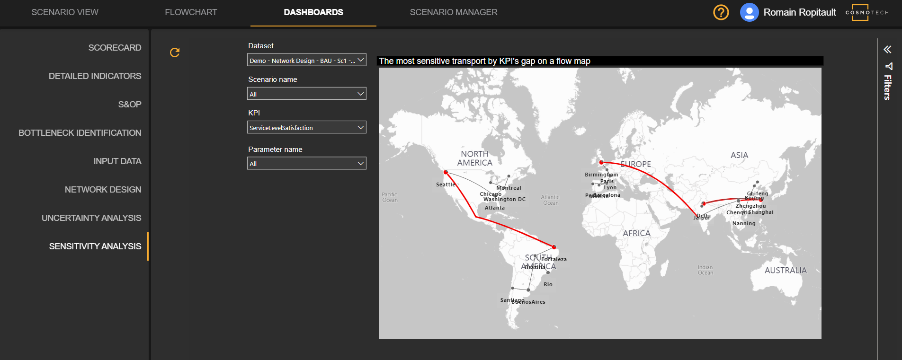
Task: Click the Filters funnel icon
Action: tap(888, 66)
